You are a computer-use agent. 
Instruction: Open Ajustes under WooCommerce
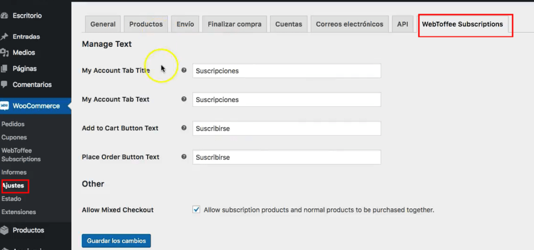[13, 185]
